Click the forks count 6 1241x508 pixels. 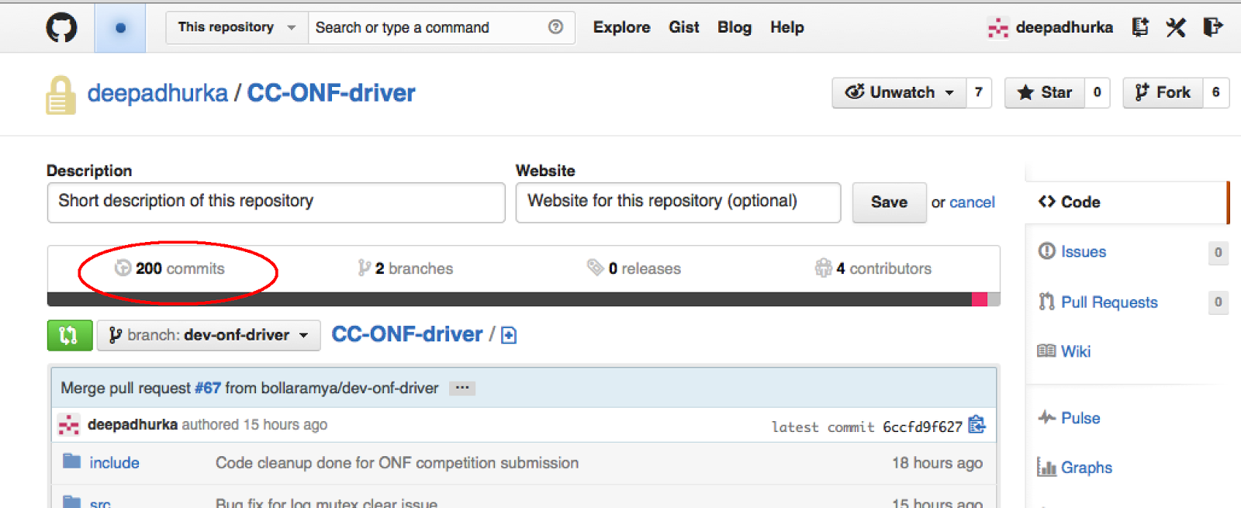coord(1215,92)
